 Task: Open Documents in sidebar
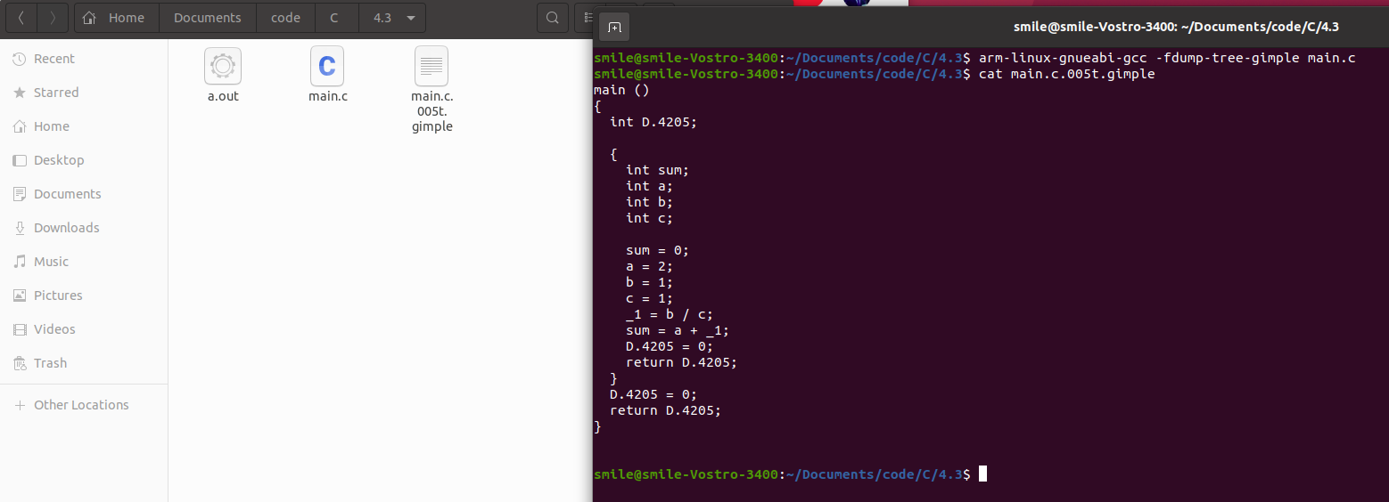[x=84, y=194]
